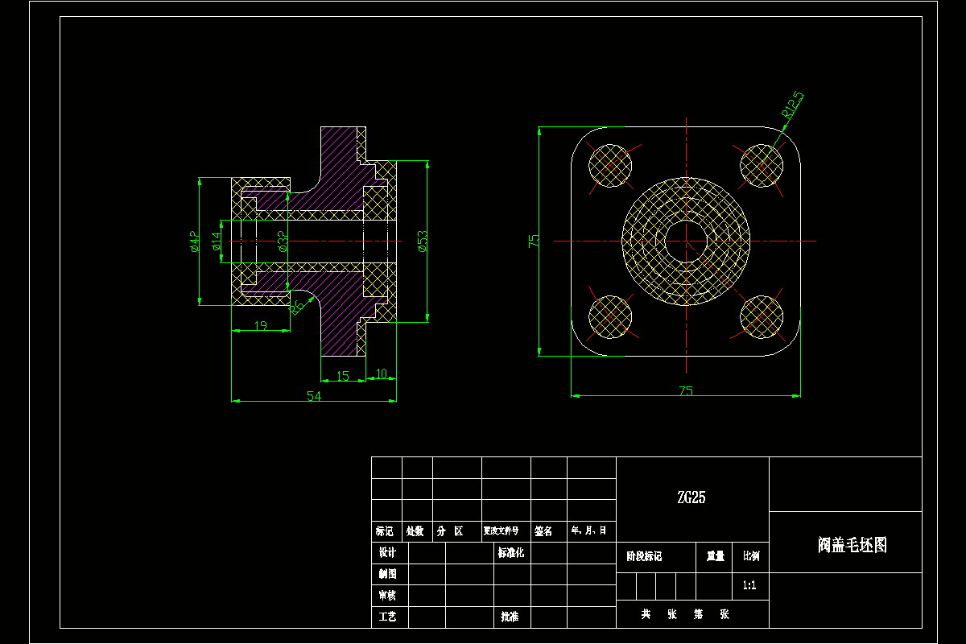
Task: Select the 'ø14' diameter dimension label
Action: 217,242
